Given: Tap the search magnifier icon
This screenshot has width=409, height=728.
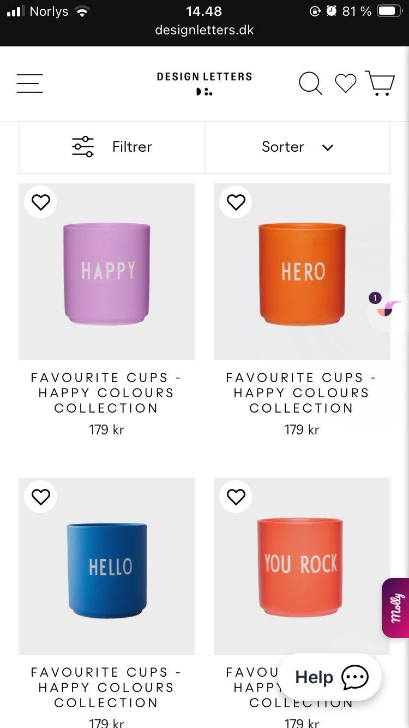Looking at the screenshot, I should tap(310, 83).
